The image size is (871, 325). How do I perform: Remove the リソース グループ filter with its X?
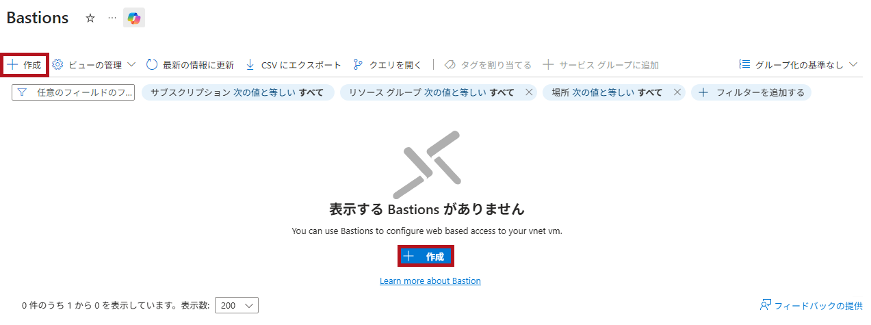pyautogui.click(x=529, y=92)
